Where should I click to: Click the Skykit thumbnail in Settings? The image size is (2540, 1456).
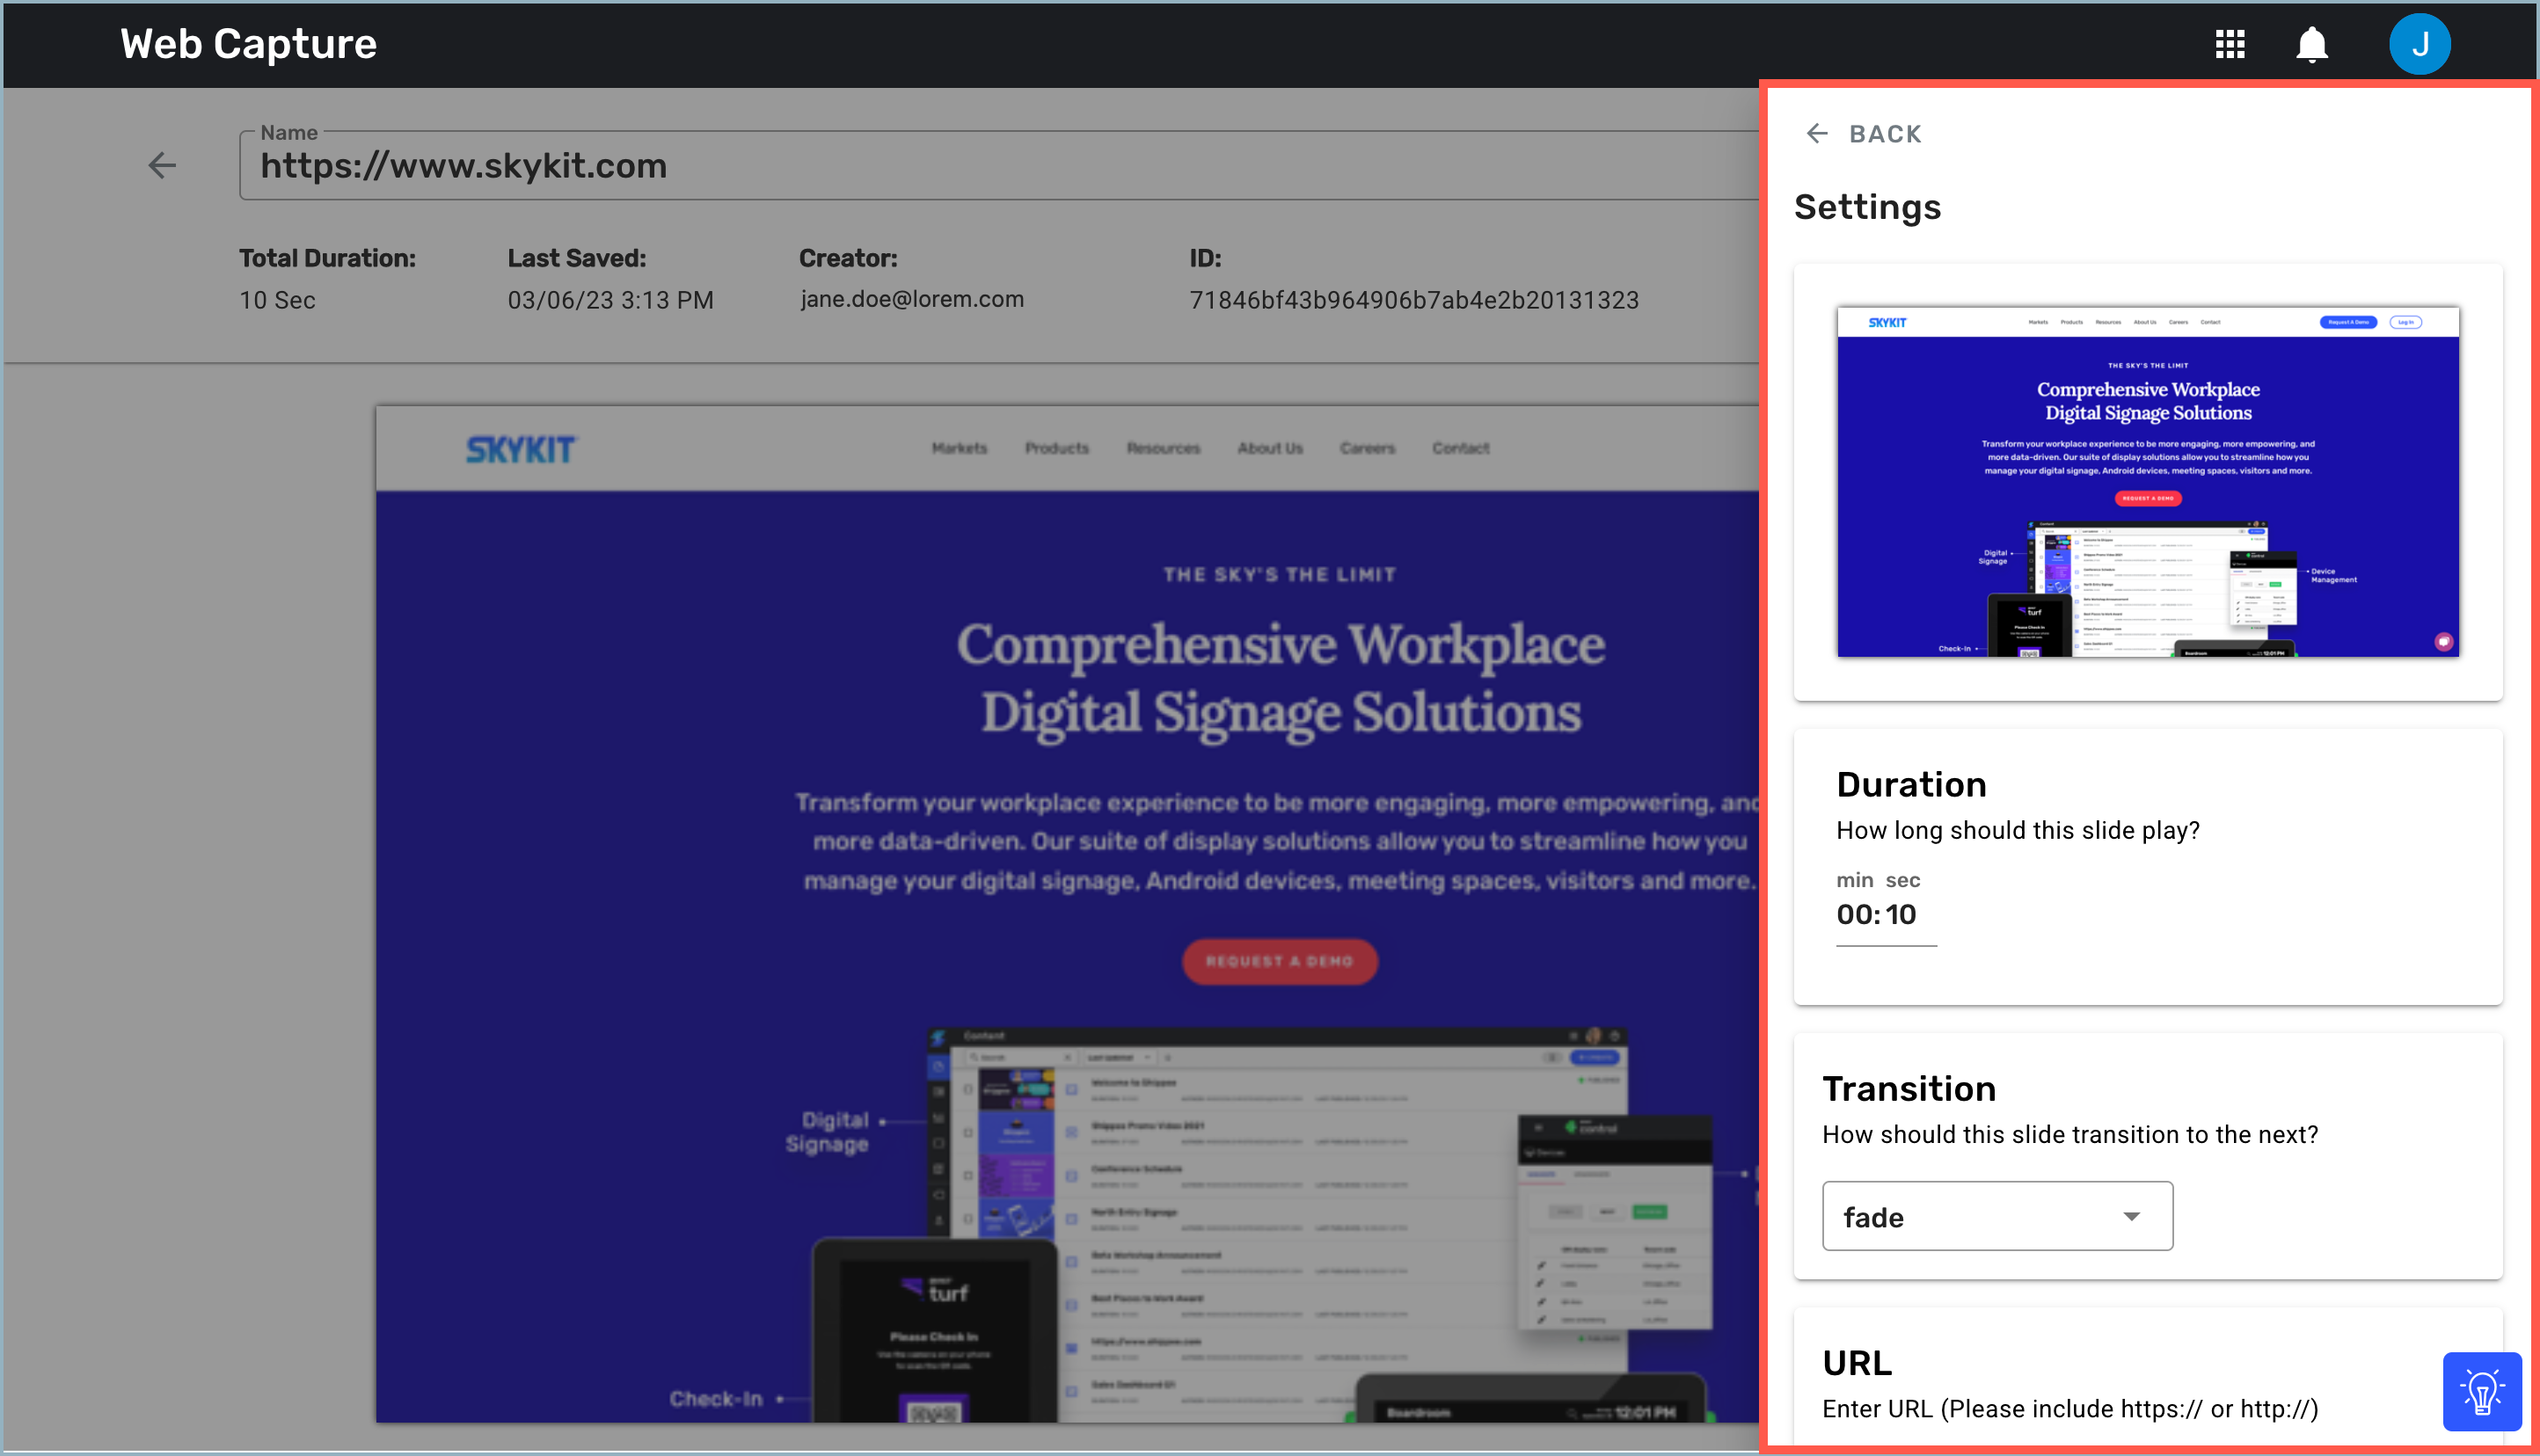2148,482
